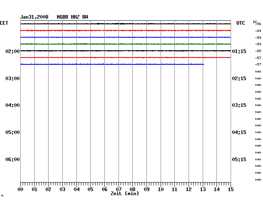Click the date label Jan31,2008
Viewport: 263px width, 200px height.
click(34, 17)
